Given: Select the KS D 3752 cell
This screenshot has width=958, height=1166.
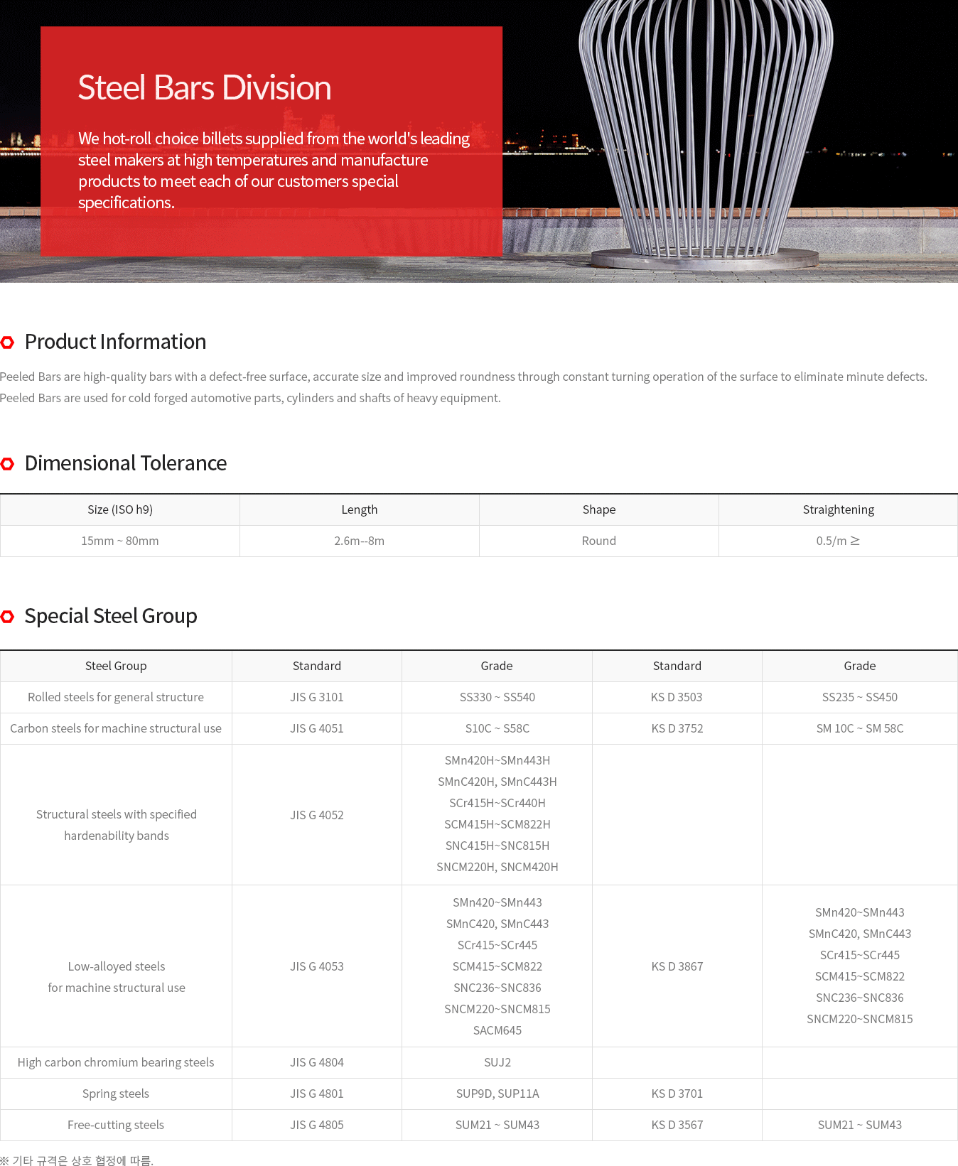Looking at the screenshot, I should [x=677, y=728].
